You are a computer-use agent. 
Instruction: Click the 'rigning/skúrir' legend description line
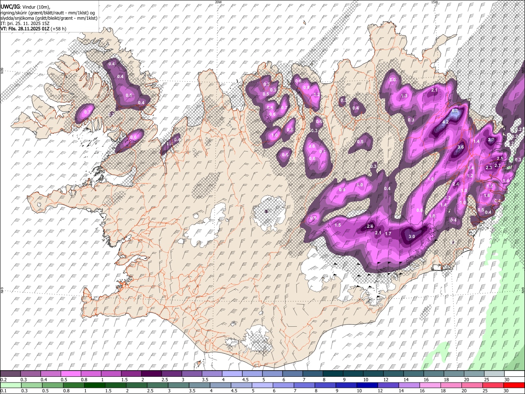(x=48, y=12)
